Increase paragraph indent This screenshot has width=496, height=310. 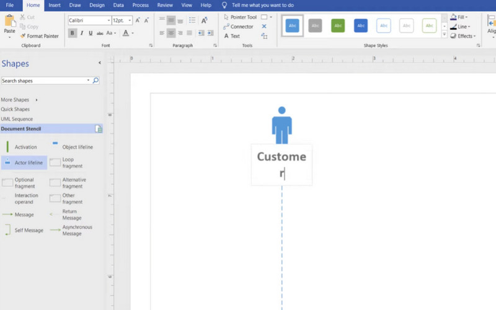210,33
